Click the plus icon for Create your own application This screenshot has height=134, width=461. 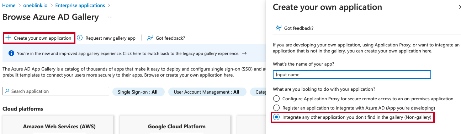tap(8, 38)
